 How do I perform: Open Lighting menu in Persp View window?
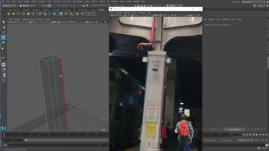[127, 13]
